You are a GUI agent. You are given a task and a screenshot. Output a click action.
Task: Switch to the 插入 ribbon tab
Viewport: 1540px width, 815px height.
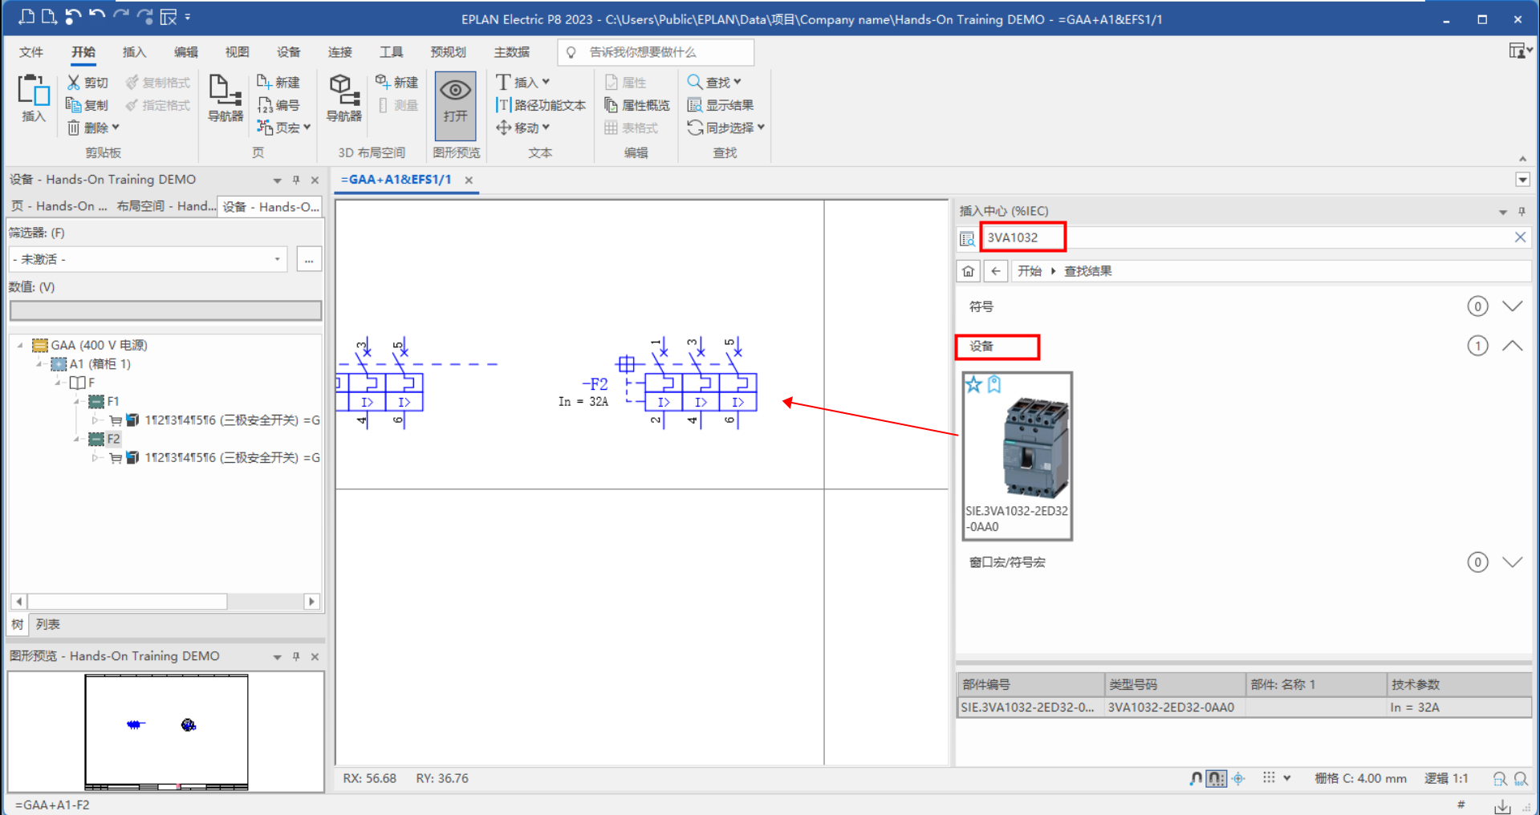[134, 52]
